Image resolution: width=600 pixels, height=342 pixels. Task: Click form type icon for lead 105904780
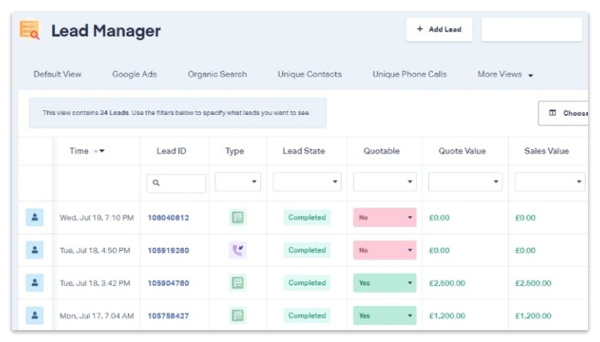pos(237,283)
